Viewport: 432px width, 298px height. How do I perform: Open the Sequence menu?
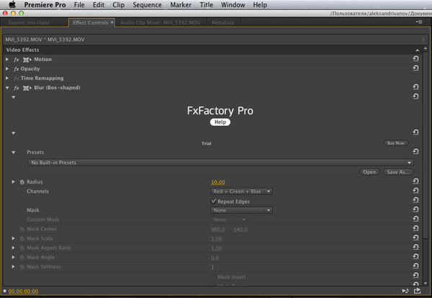[147, 5]
